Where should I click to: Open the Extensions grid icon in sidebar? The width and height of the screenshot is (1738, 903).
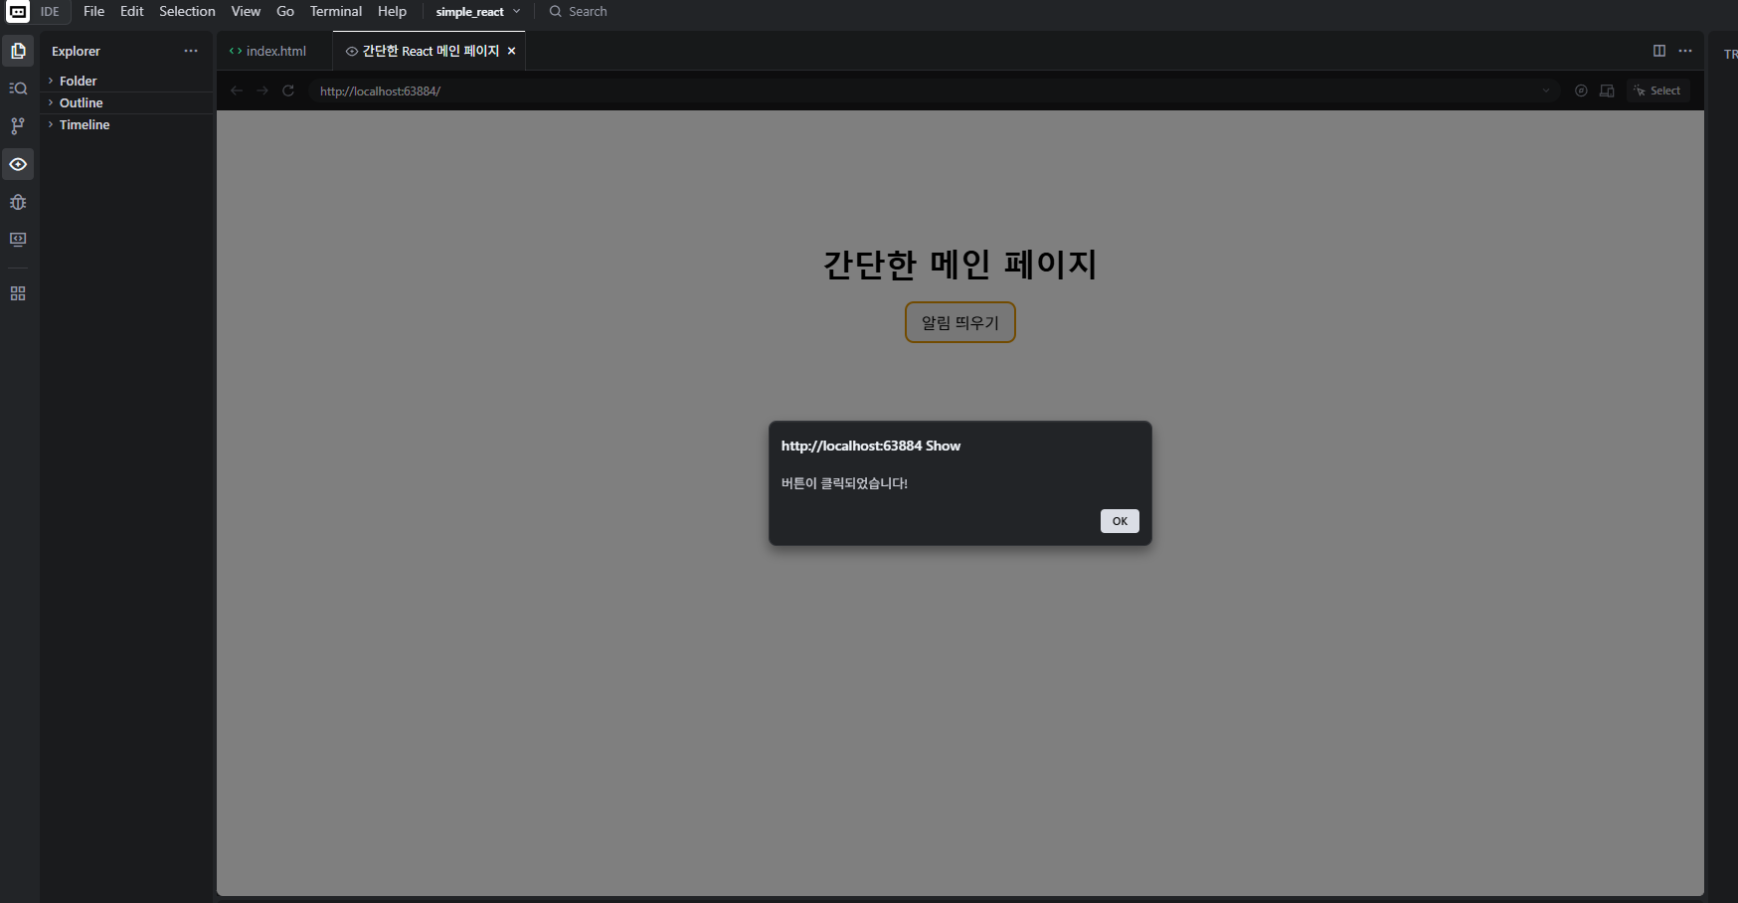pos(18,293)
